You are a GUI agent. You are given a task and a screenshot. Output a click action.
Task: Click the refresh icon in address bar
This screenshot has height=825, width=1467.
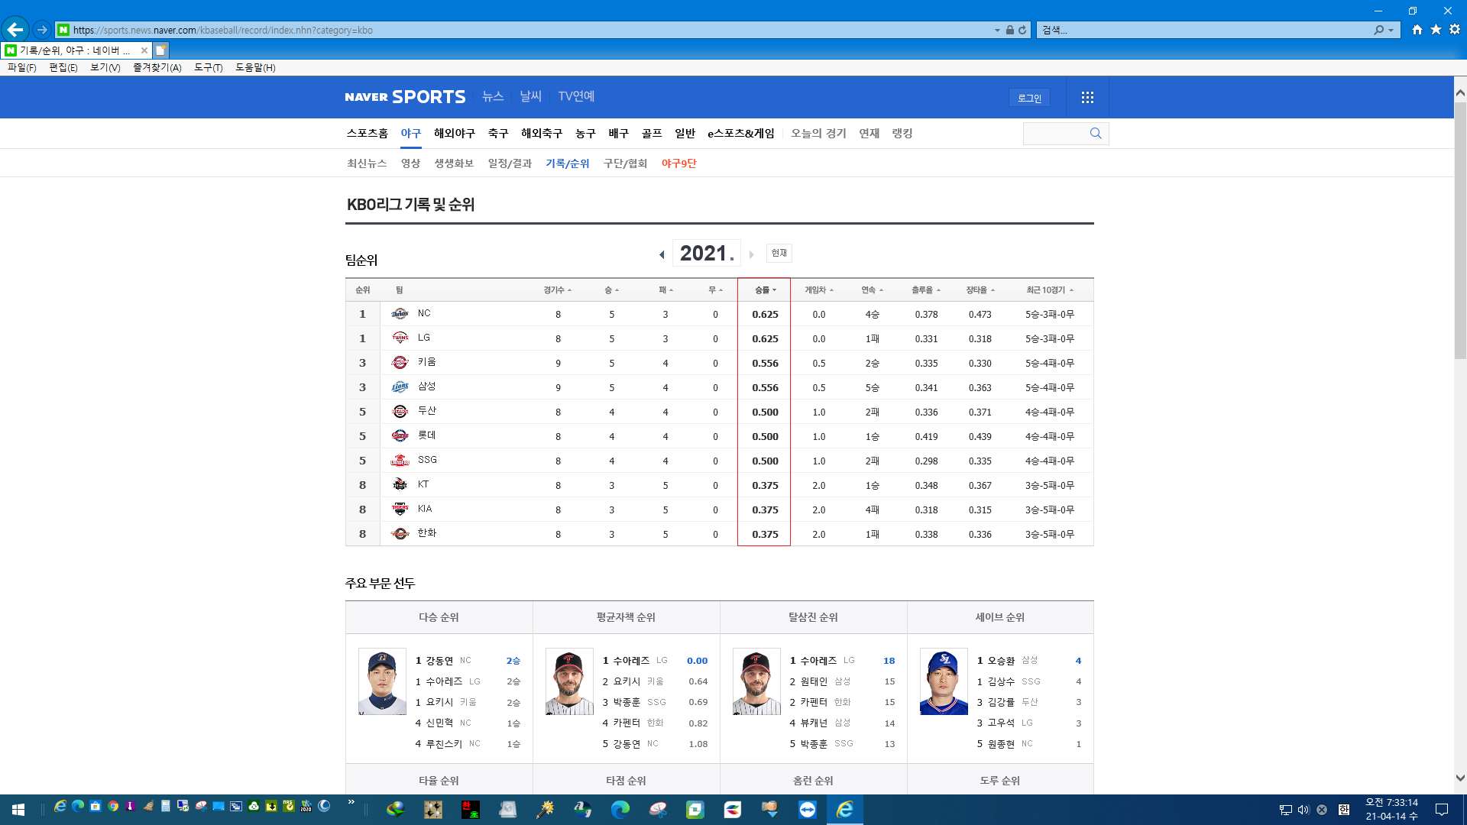(1022, 30)
